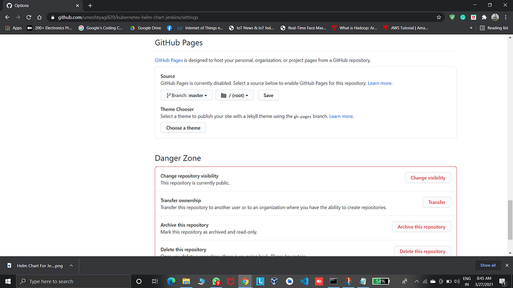Close the Options tab
This screenshot has width=513, height=288.
click(78, 5)
